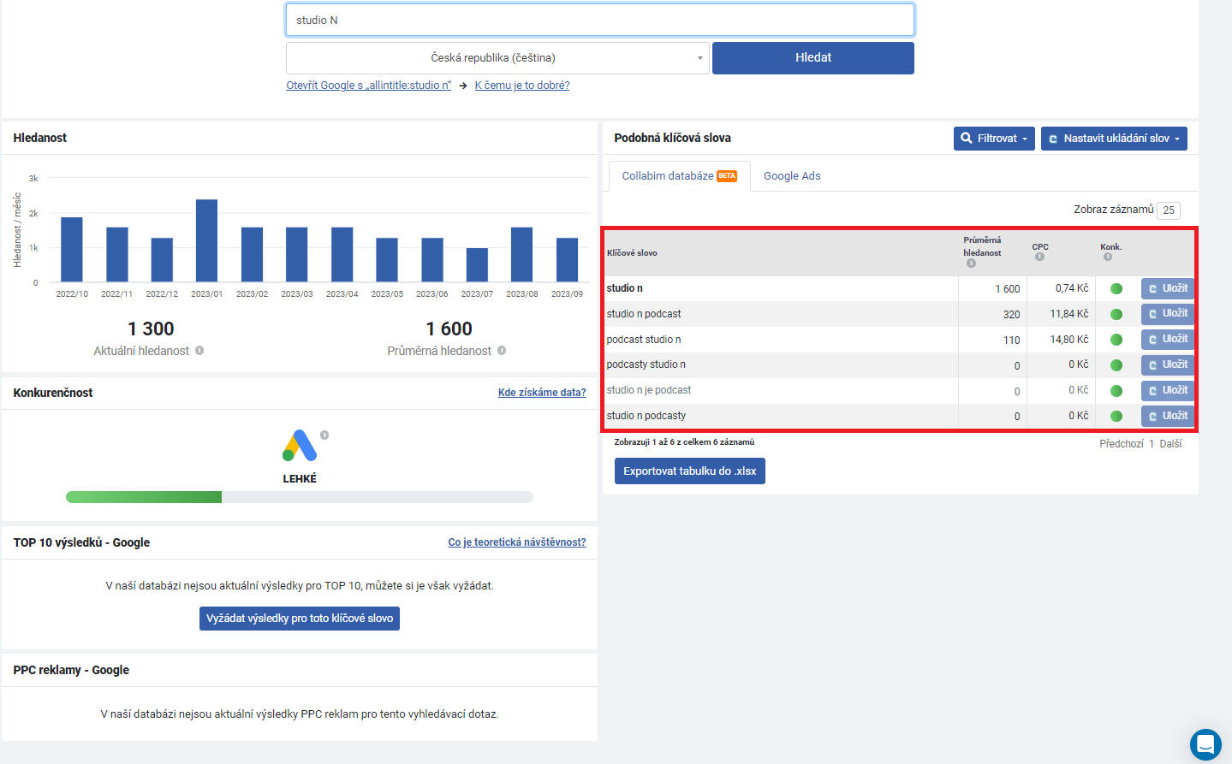Save keyword studio n podcast with Uložit
Image resolution: width=1232 pixels, height=764 pixels.
tap(1168, 314)
